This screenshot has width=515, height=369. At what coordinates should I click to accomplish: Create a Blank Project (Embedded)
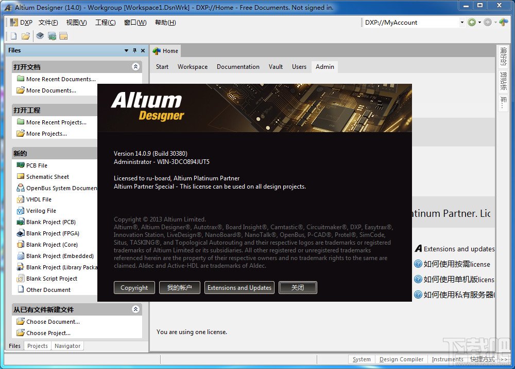tap(60, 256)
